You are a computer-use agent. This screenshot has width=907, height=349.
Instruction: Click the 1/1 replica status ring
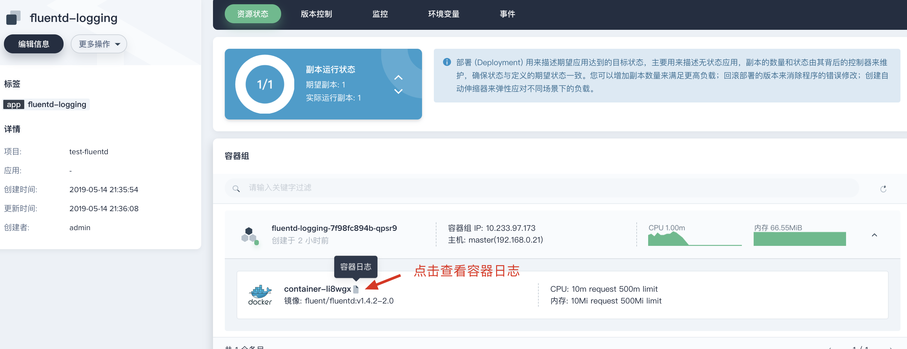264,84
